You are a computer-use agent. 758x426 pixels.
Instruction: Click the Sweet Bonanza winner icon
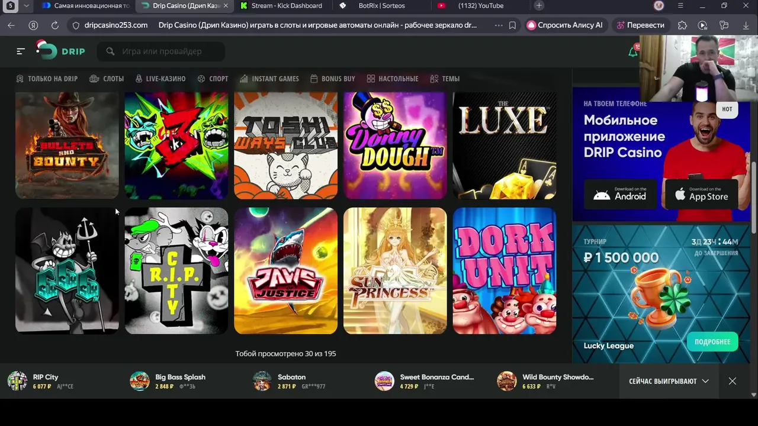pyautogui.click(x=384, y=381)
